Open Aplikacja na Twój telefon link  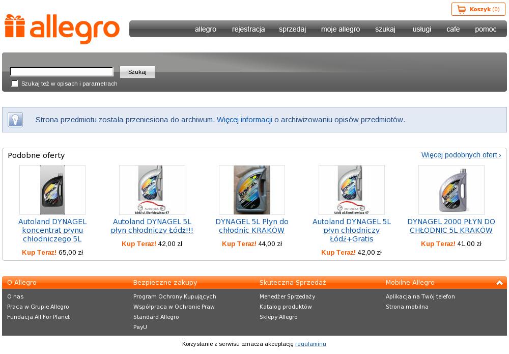pyautogui.click(x=420, y=296)
